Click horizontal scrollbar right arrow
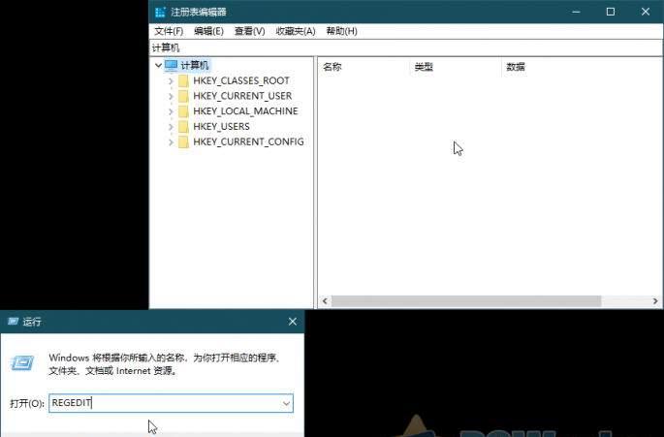The height and width of the screenshot is (437, 664). 655,301
